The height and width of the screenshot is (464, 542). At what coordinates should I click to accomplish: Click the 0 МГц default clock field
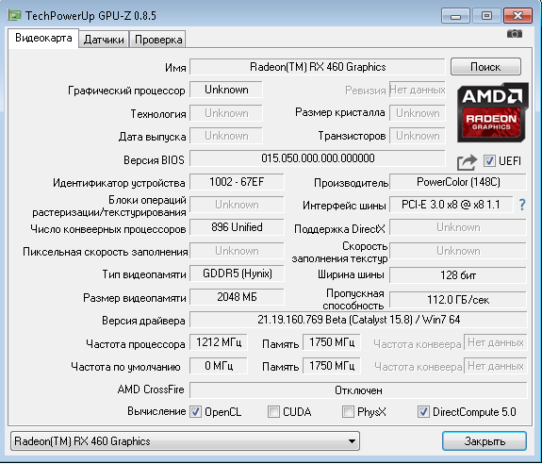pyautogui.click(x=219, y=366)
